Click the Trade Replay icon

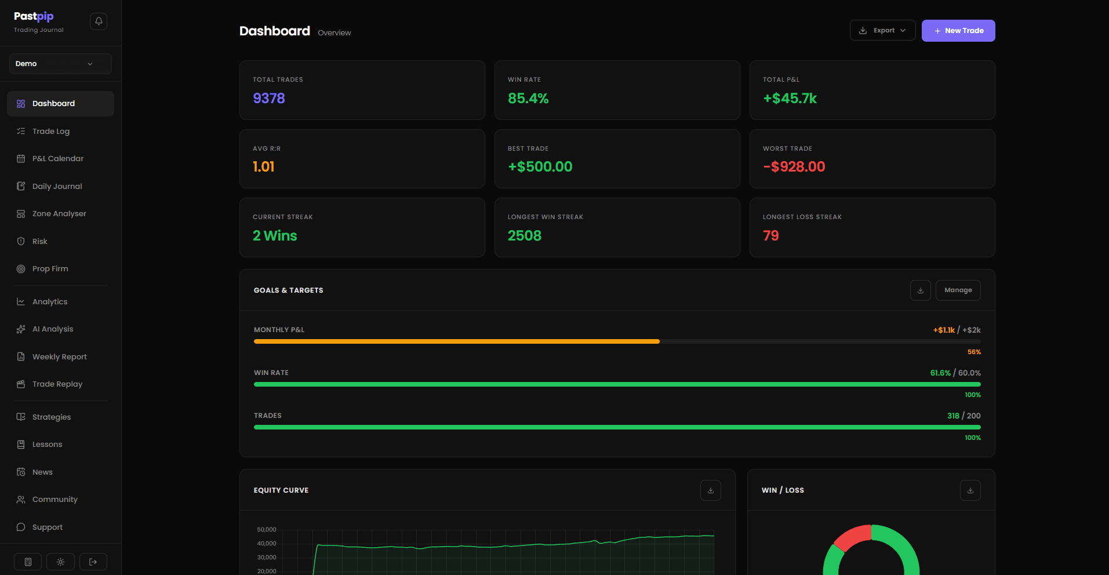[x=21, y=384]
